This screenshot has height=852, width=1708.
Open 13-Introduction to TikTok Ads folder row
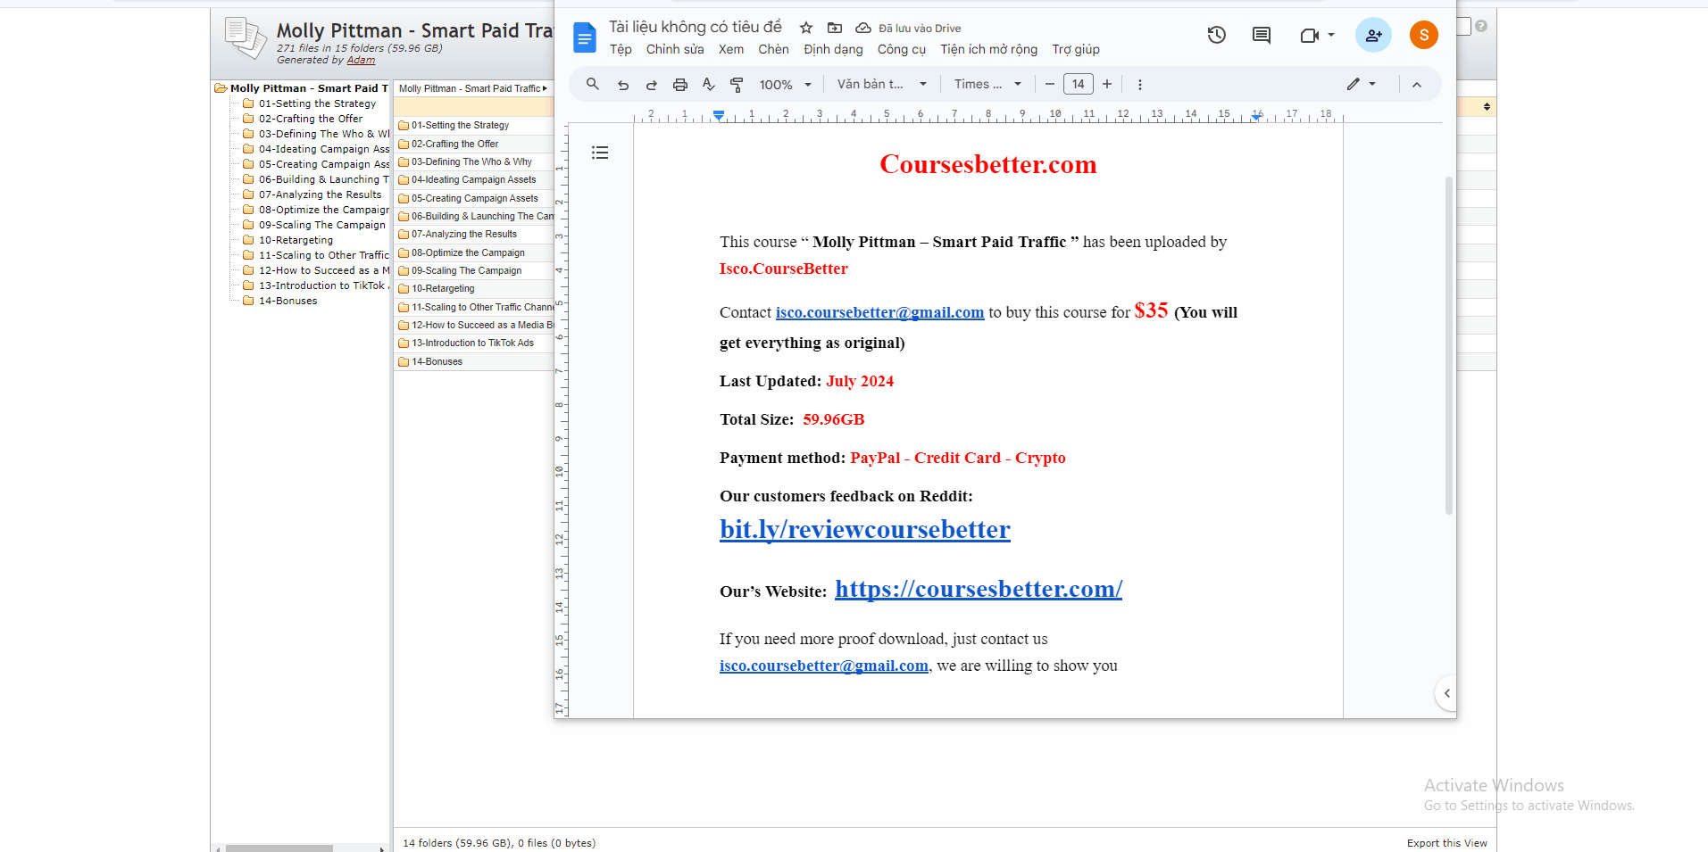[474, 343]
